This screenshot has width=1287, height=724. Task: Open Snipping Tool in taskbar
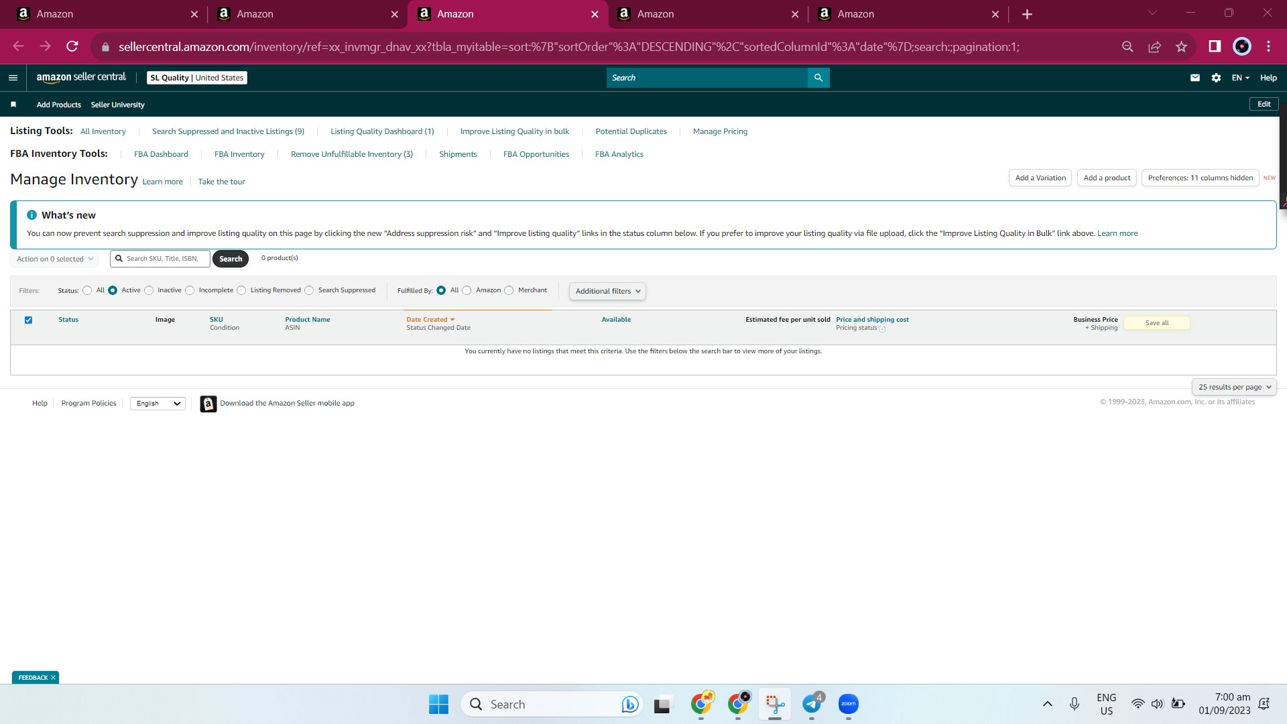tap(775, 704)
